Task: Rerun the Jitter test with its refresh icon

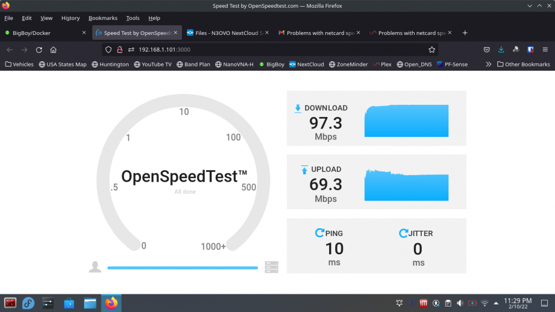Action: 403,233
